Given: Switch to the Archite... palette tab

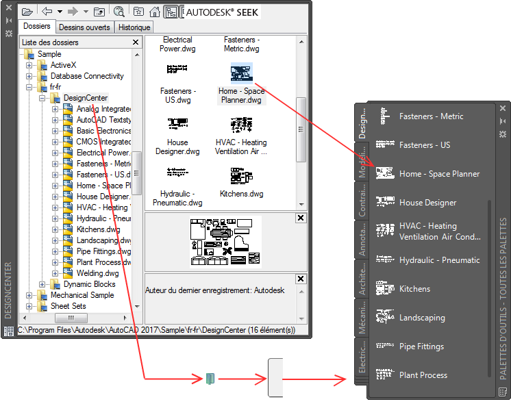Looking at the screenshot, I should pyautogui.click(x=362, y=279).
